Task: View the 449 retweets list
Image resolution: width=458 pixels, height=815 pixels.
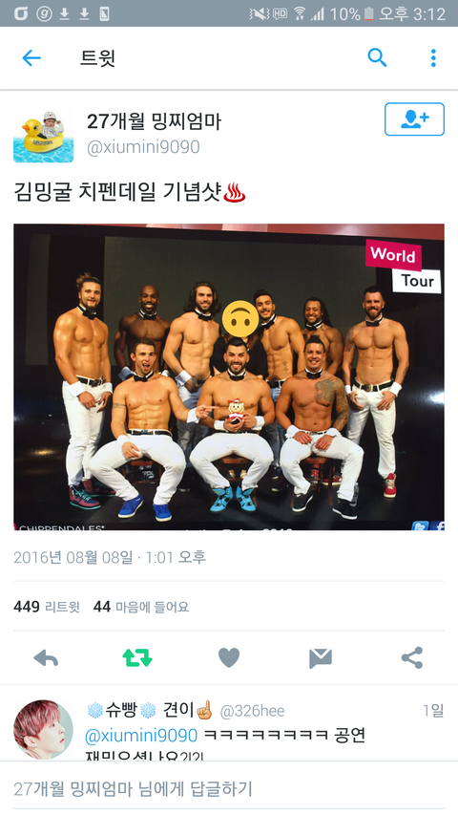Action: (47, 607)
